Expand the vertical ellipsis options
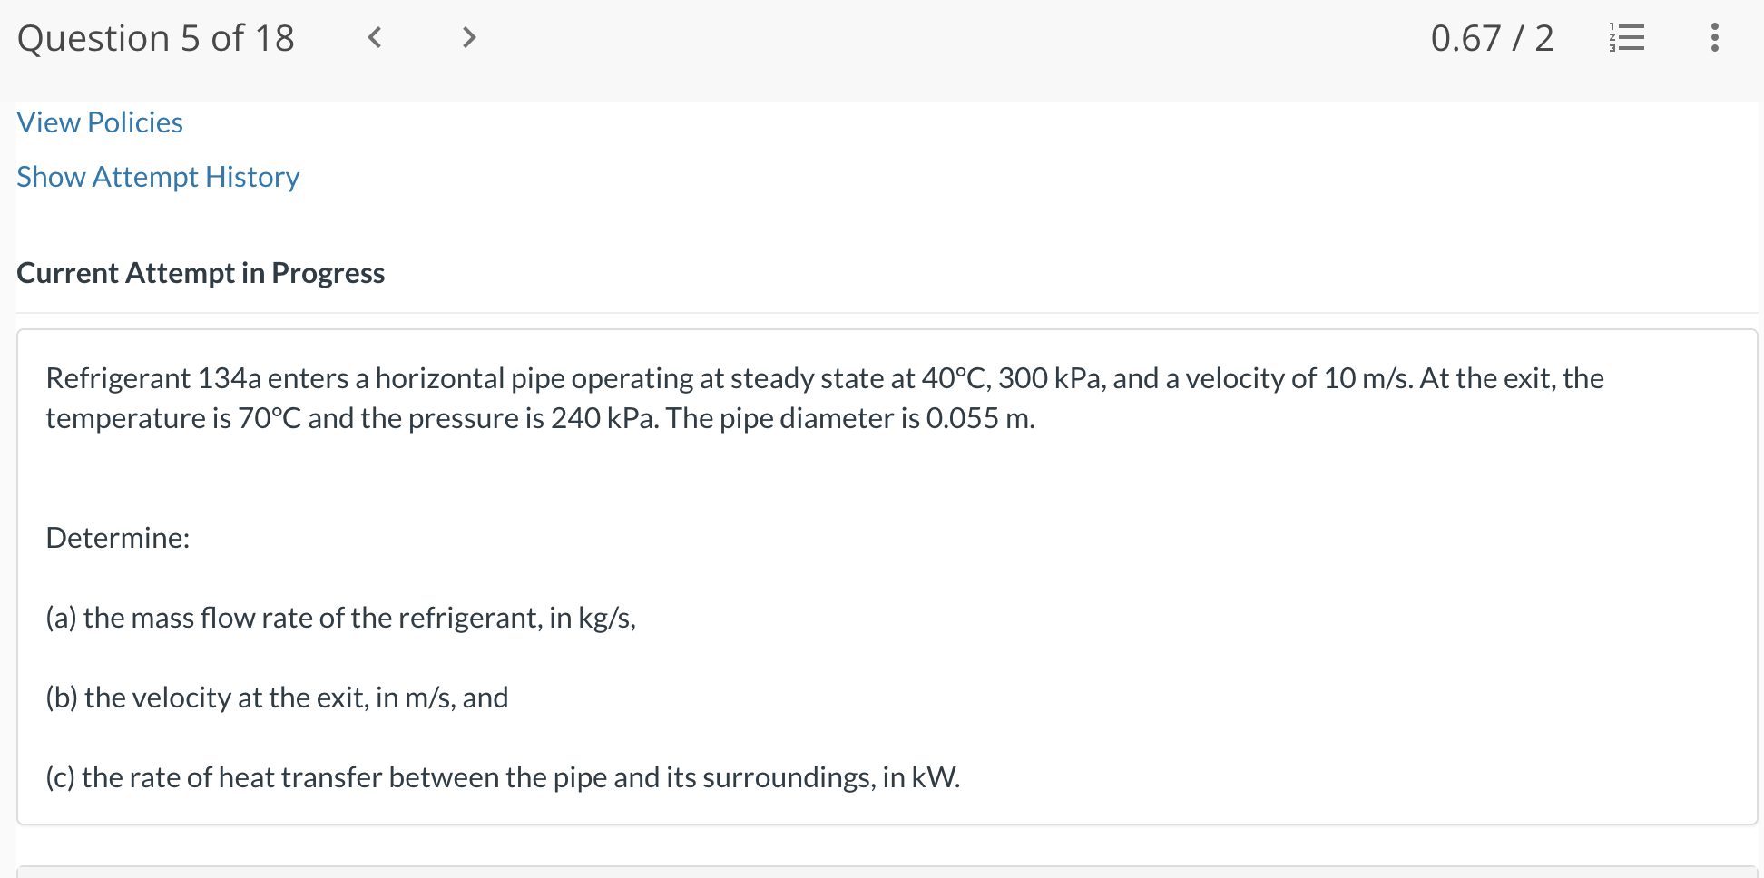Image resolution: width=1764 pixels, height=878 pixels. pos(1714,38)
